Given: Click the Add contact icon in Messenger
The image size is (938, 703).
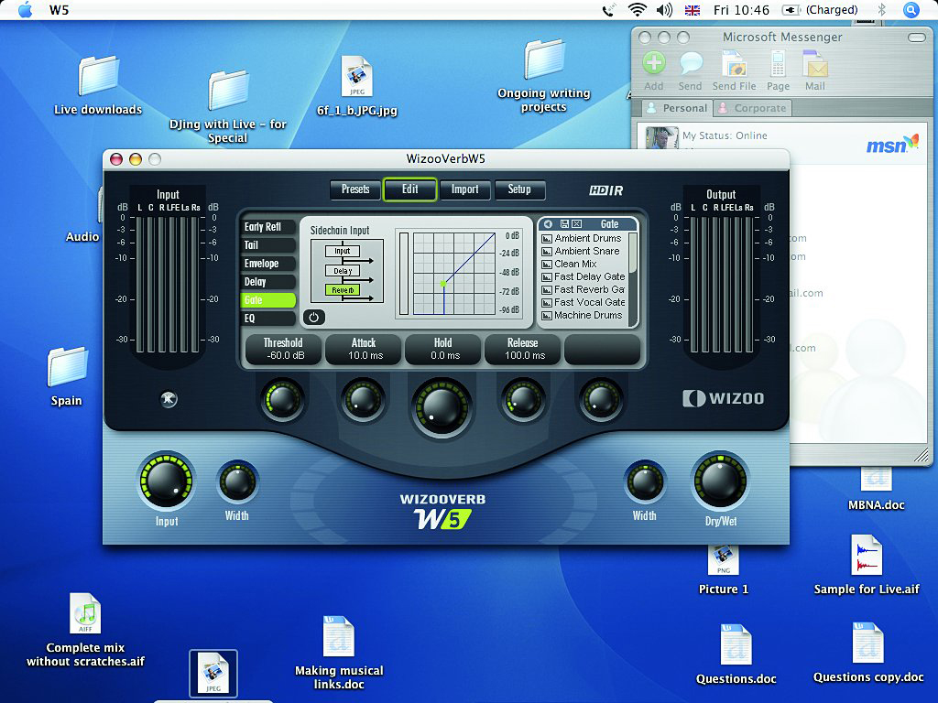Looking at the screenshot, I should coord(654,71).
